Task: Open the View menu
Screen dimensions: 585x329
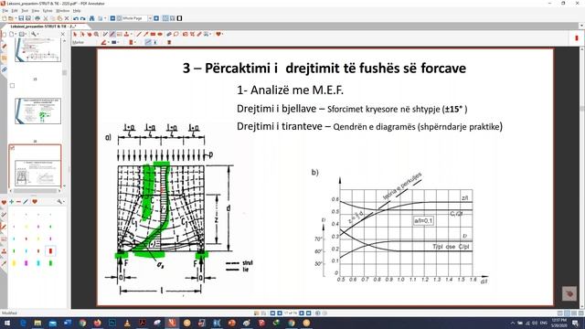Action: tap(36, 11)
